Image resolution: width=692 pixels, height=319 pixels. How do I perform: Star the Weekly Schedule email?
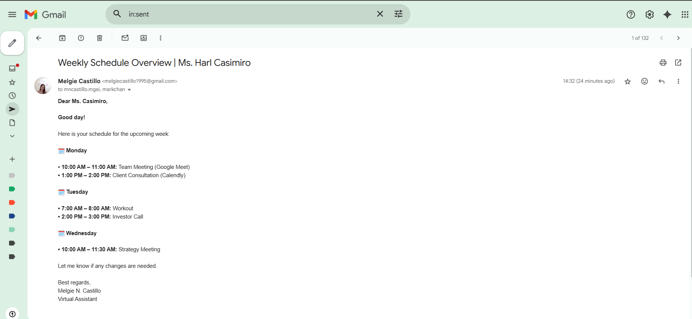[628, 81]
